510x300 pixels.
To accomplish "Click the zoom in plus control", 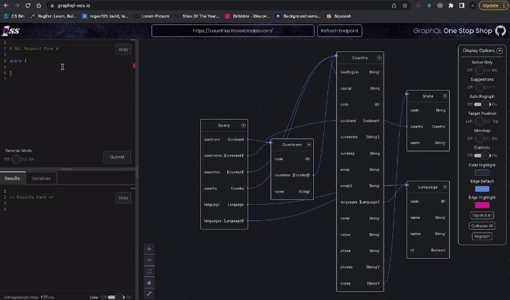I will tap(149, 248).
